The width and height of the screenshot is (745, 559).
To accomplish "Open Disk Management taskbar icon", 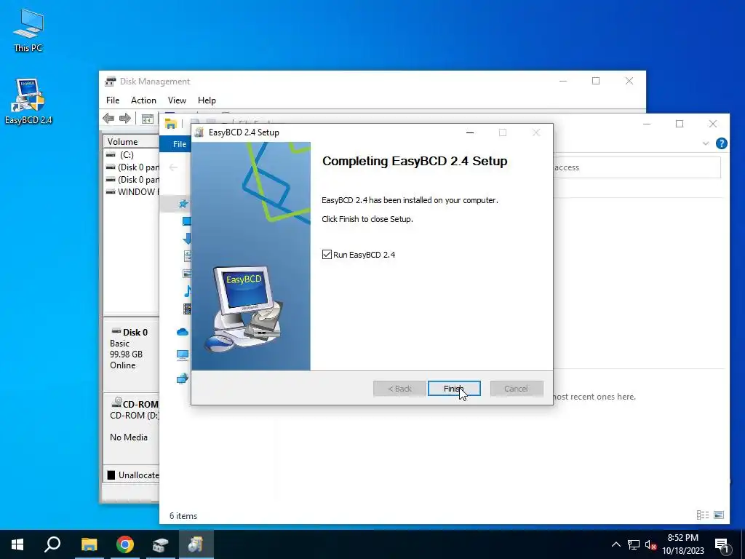I will coord(161,544).
